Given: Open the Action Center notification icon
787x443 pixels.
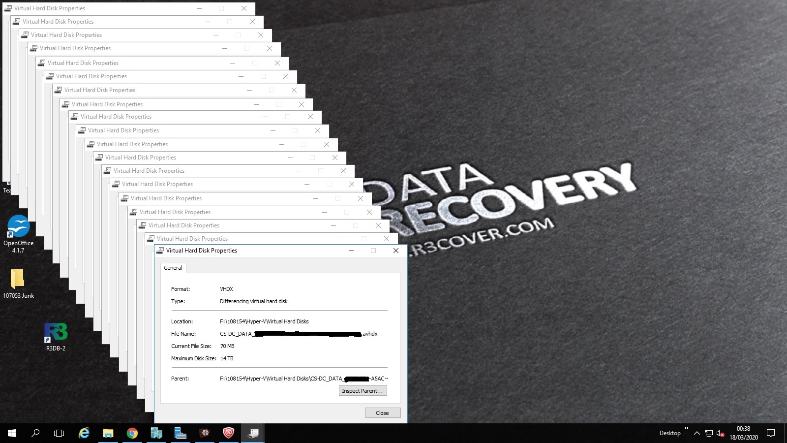Looking at the screenshot, I should tap(771, 433).
